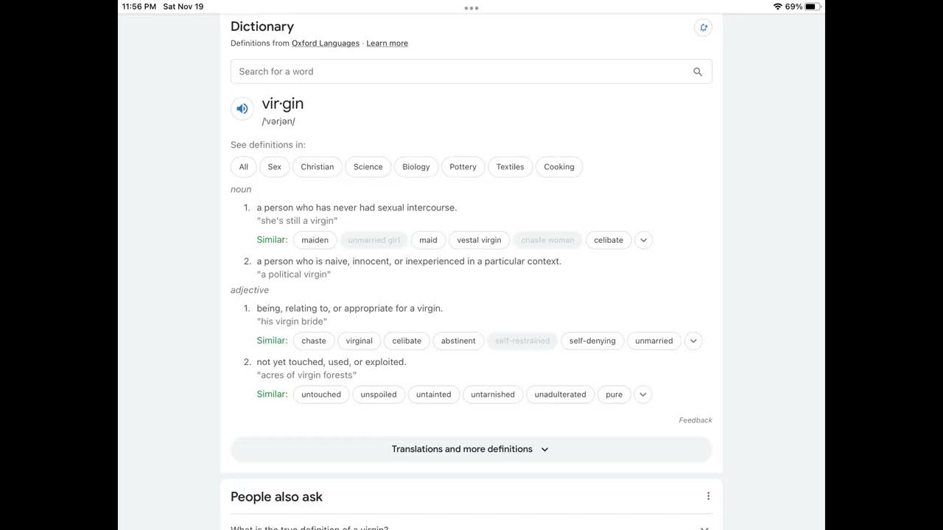The height and width of the screenshot is (530, 943).
Task: Open People also ask options menu
Action: (x=708, y=496)
